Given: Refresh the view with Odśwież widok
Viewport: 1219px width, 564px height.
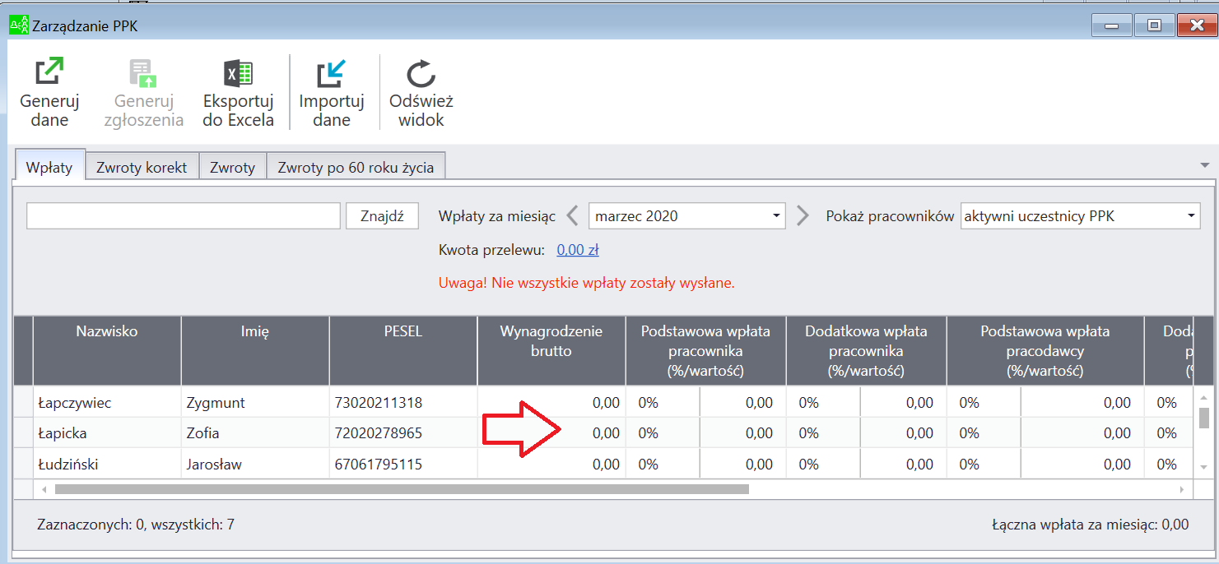Looking at the screenshot, I should coord(421,92).
